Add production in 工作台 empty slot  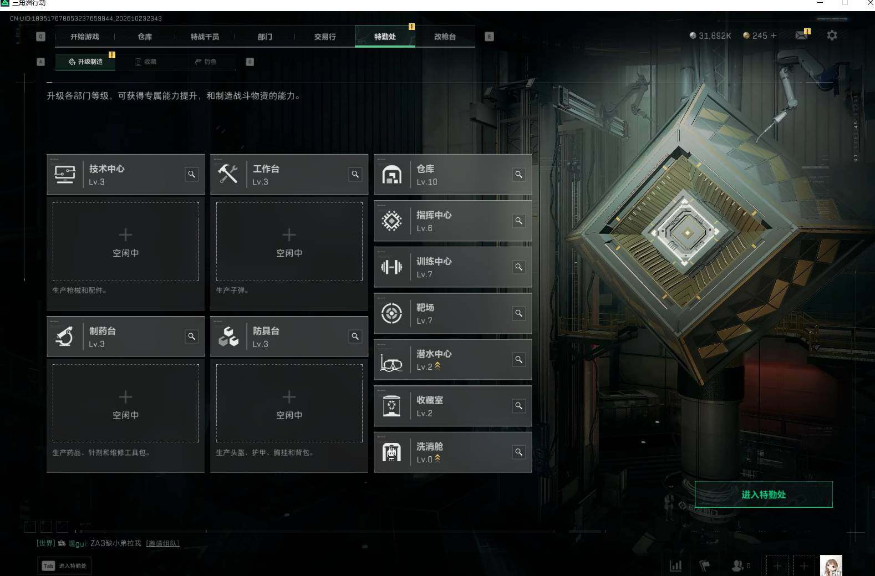click(289, 241)
